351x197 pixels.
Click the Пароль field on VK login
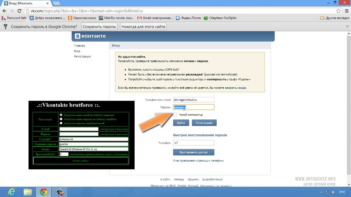click(194, 107)
